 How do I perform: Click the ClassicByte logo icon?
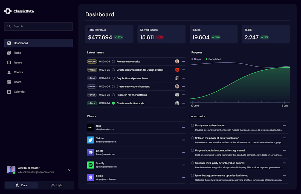[x=8, y=11]
